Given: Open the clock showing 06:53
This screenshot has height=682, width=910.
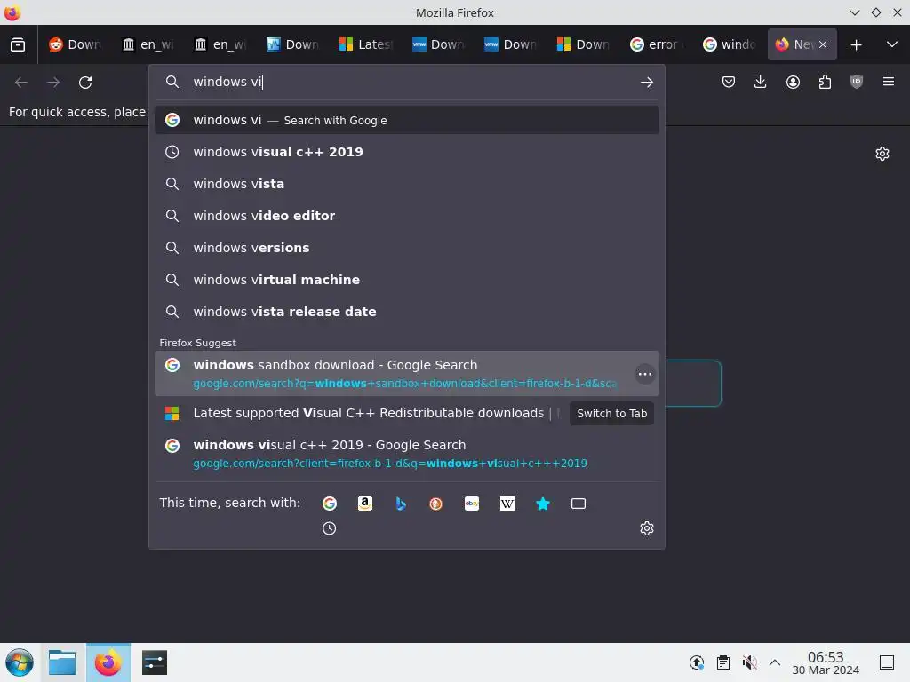Looking at the screenshot, I should (x=826, y=662).
